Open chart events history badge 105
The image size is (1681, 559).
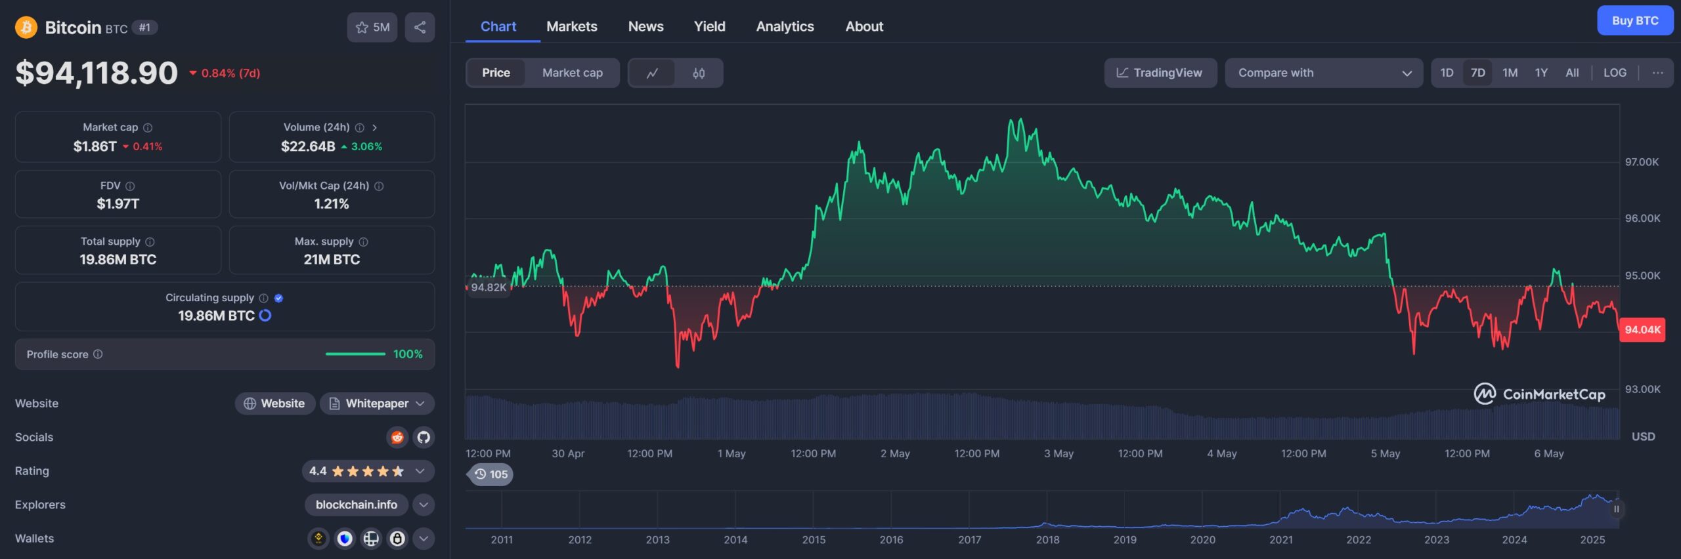(x=491, y=474)
